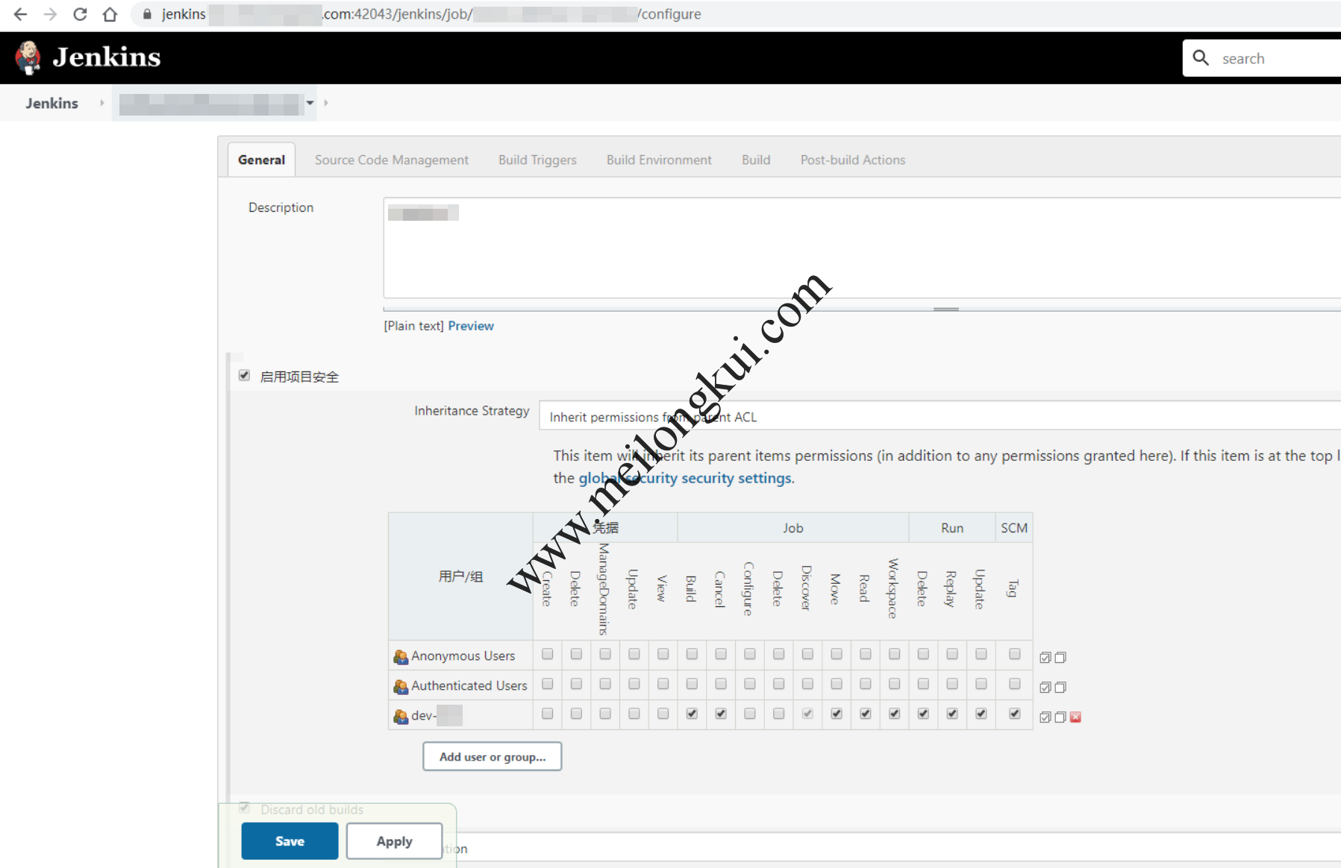Jump to the Build tab
This screenshot has height=868, width=1341.
pos(756,160)
